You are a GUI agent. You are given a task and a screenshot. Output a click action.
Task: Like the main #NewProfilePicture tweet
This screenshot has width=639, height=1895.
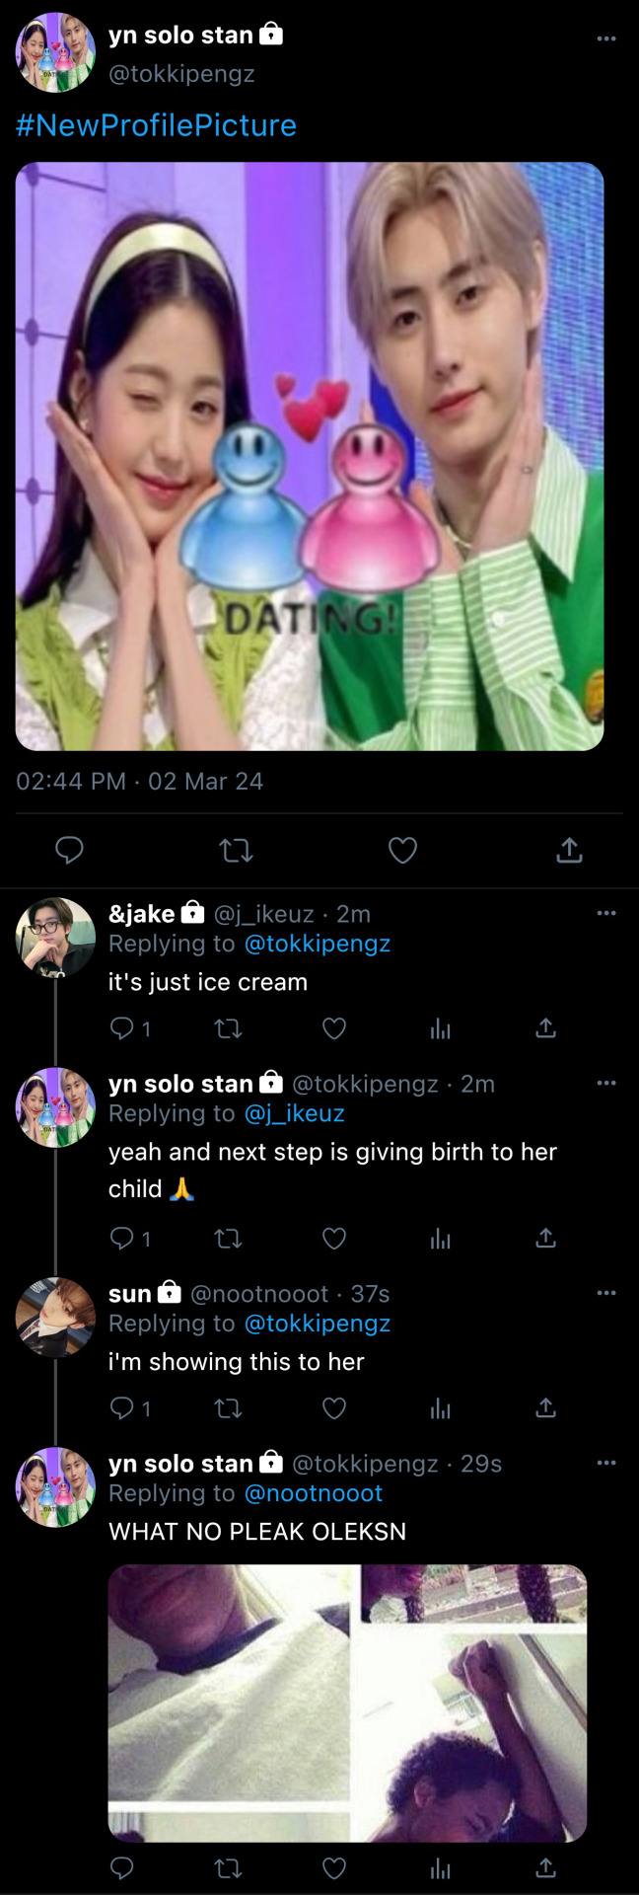(x=402, y=850)
